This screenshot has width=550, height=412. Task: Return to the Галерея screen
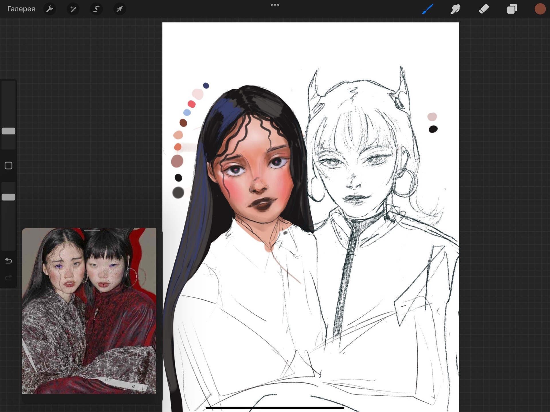[21, 9]
